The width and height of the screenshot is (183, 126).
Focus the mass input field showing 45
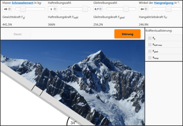pos(7,9)
